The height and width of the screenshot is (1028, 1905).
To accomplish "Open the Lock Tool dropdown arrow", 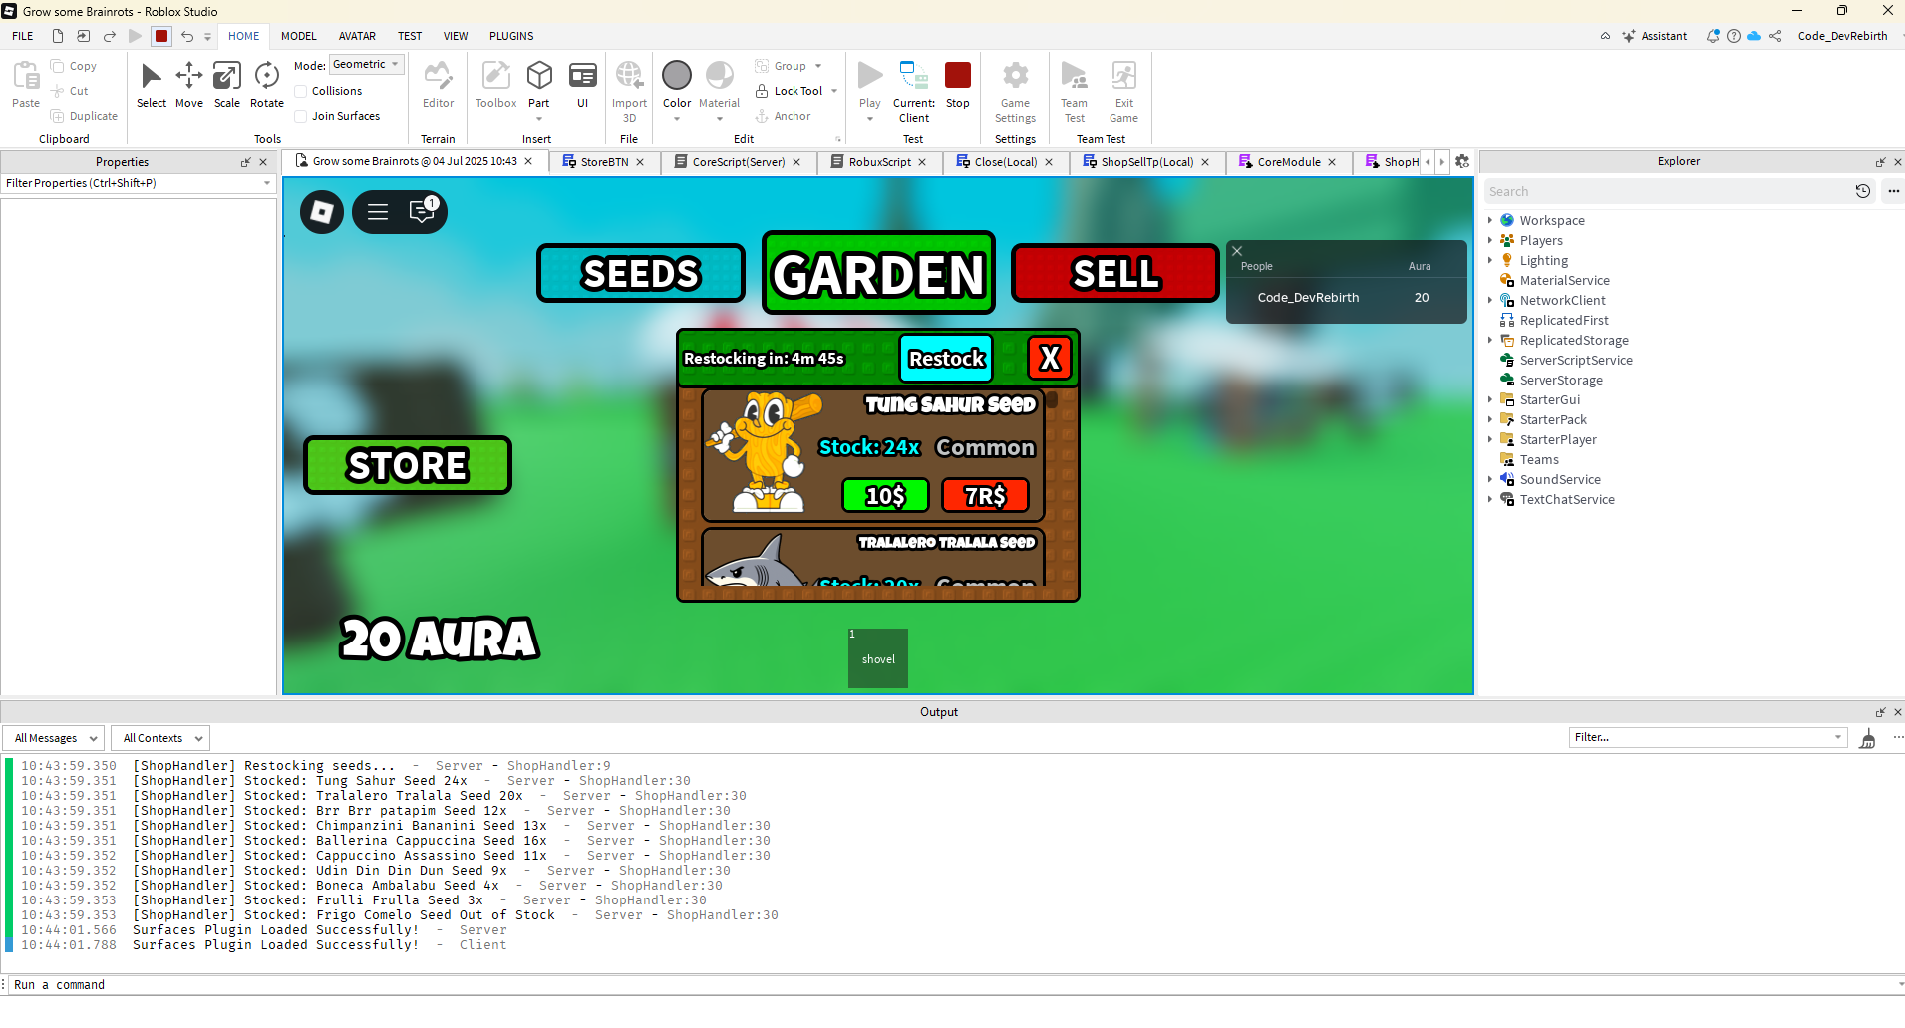I will click(834, 91).
